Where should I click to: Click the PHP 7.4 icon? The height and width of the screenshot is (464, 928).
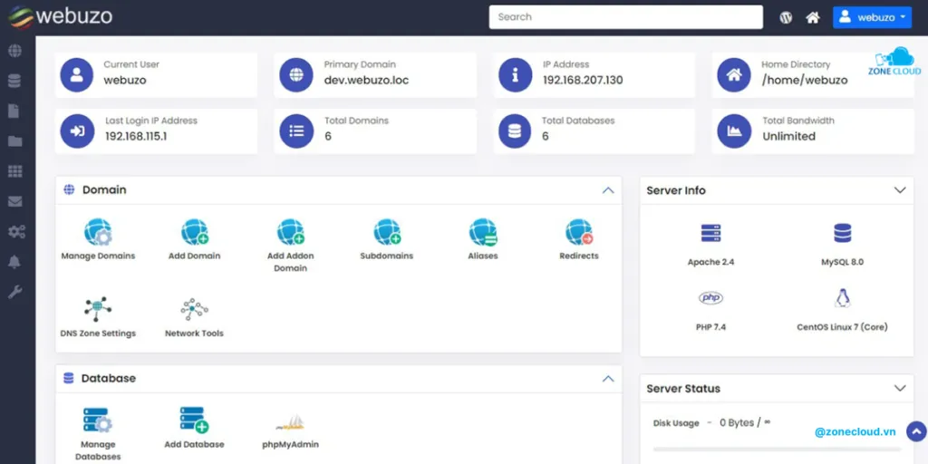click(x=710, y=297)
